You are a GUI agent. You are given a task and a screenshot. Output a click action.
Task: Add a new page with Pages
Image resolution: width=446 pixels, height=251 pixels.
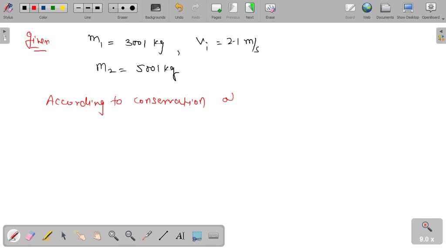(216, 11)
